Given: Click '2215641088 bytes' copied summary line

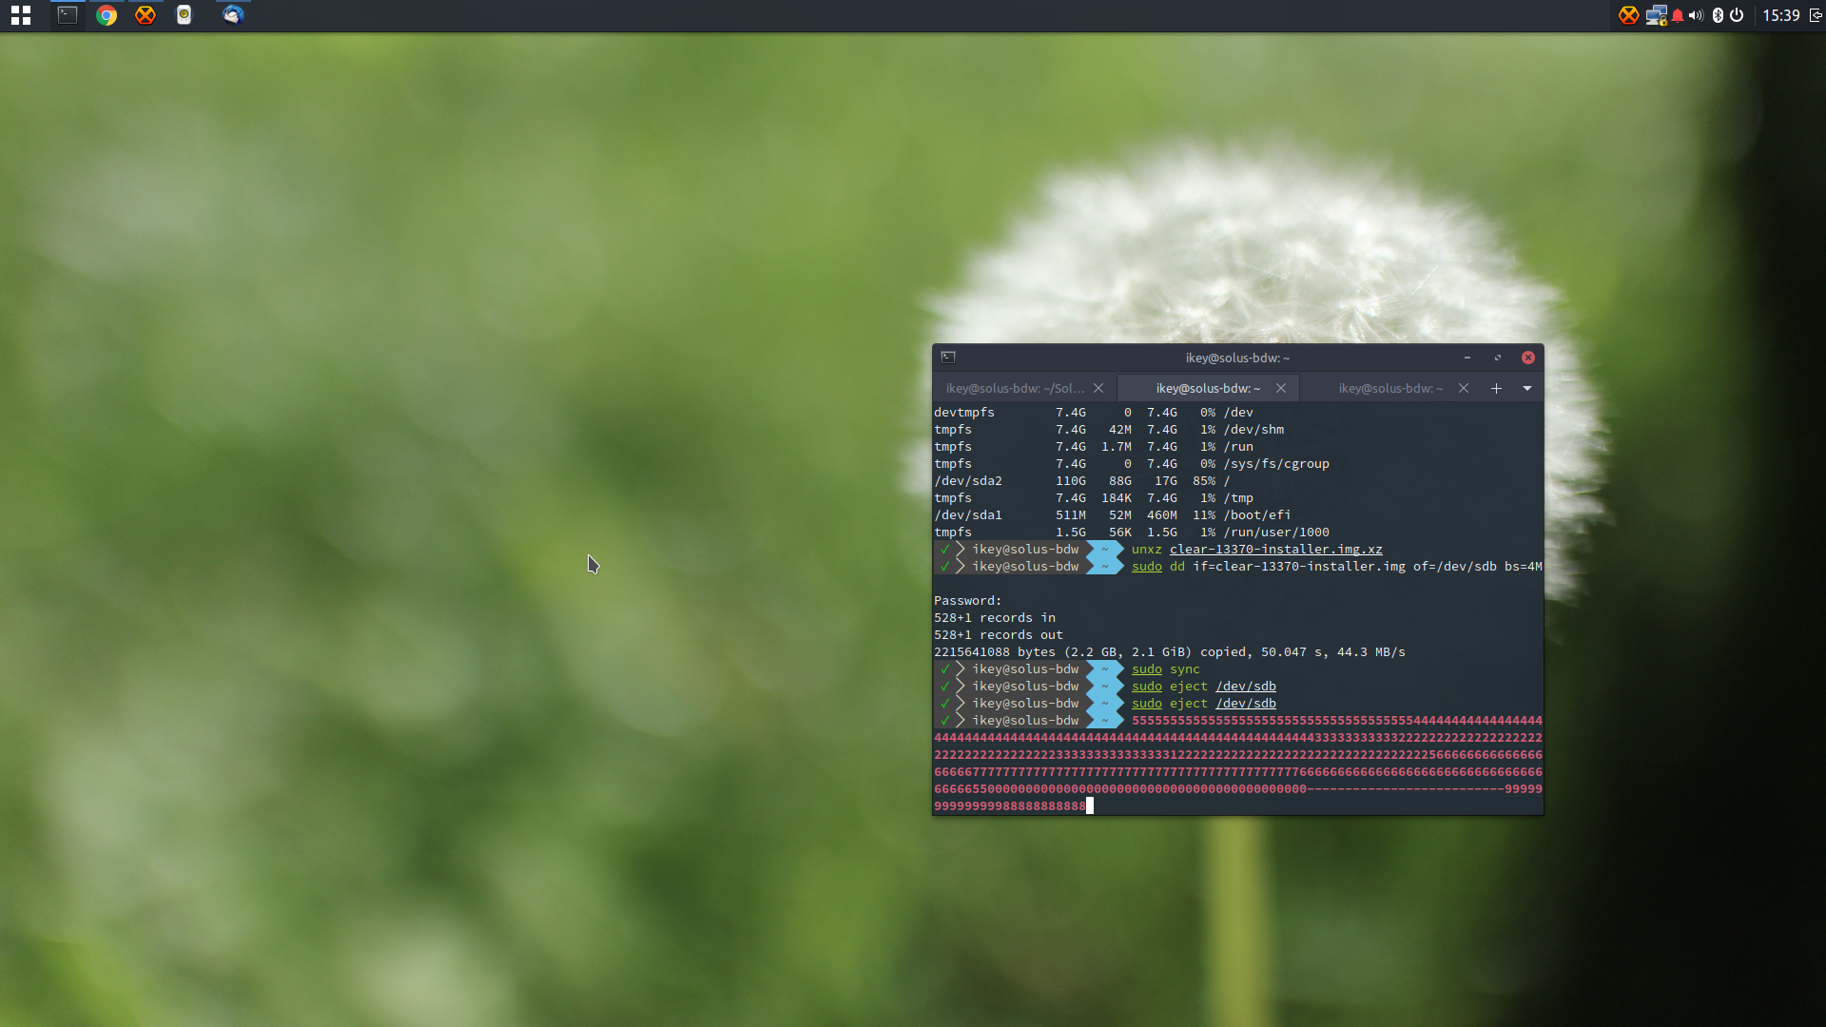Looking at the screenshot, I should pos(1170,652).
